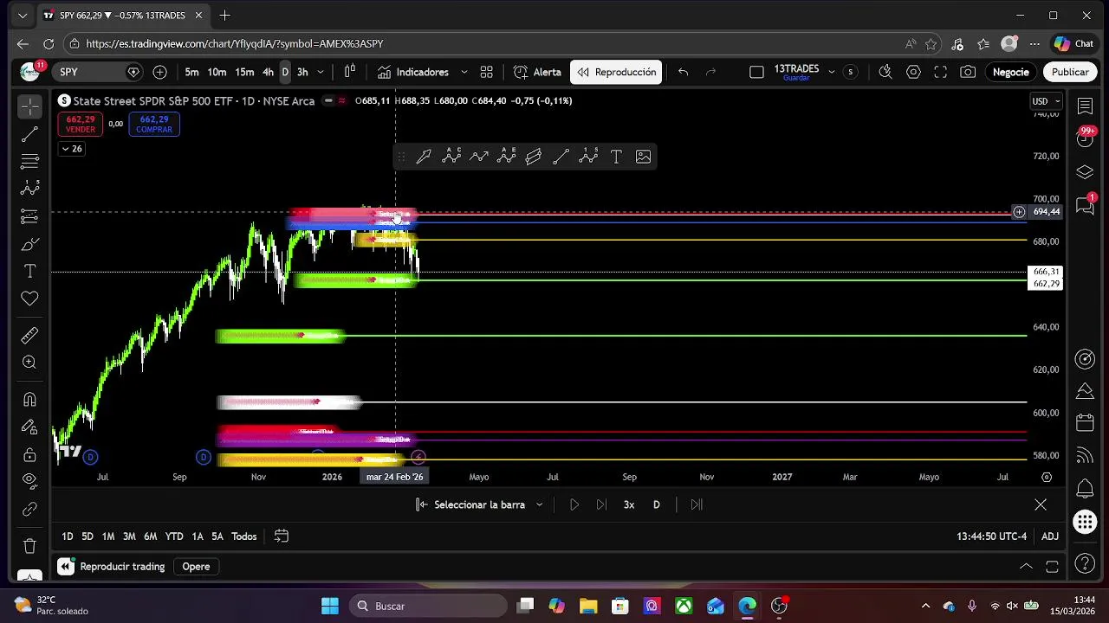This screenshot has width=1109, height=623.
Task: Close the replay toolbar
Action: click(1041, 504)
